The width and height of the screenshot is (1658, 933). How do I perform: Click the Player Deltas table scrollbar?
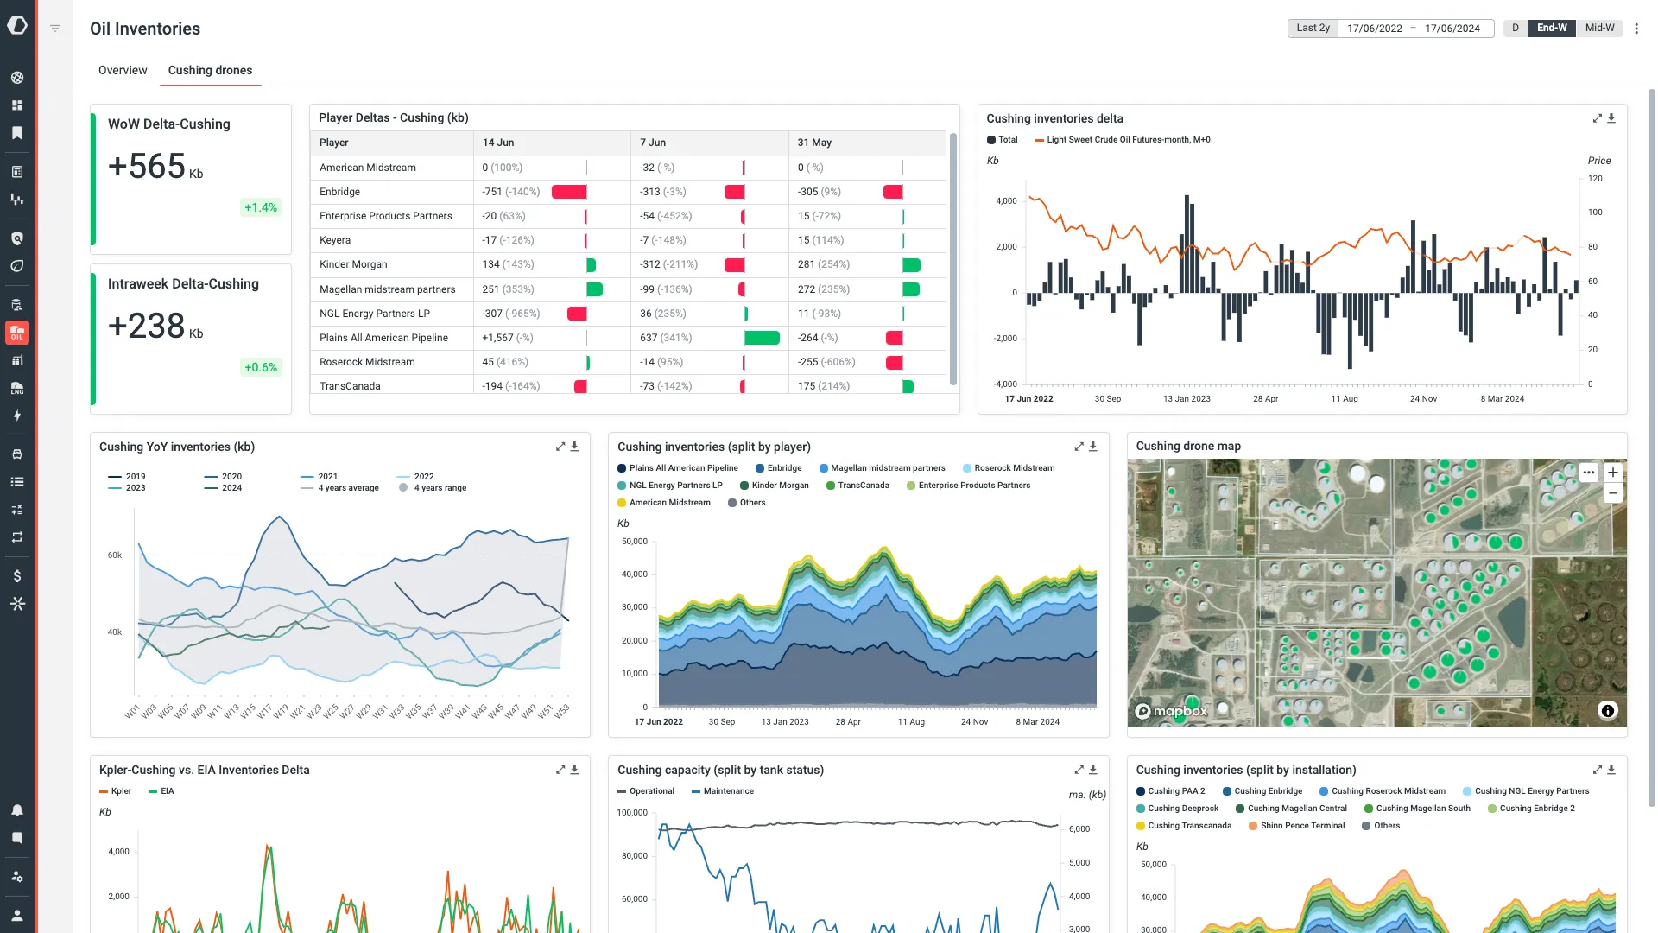point(953,259)
